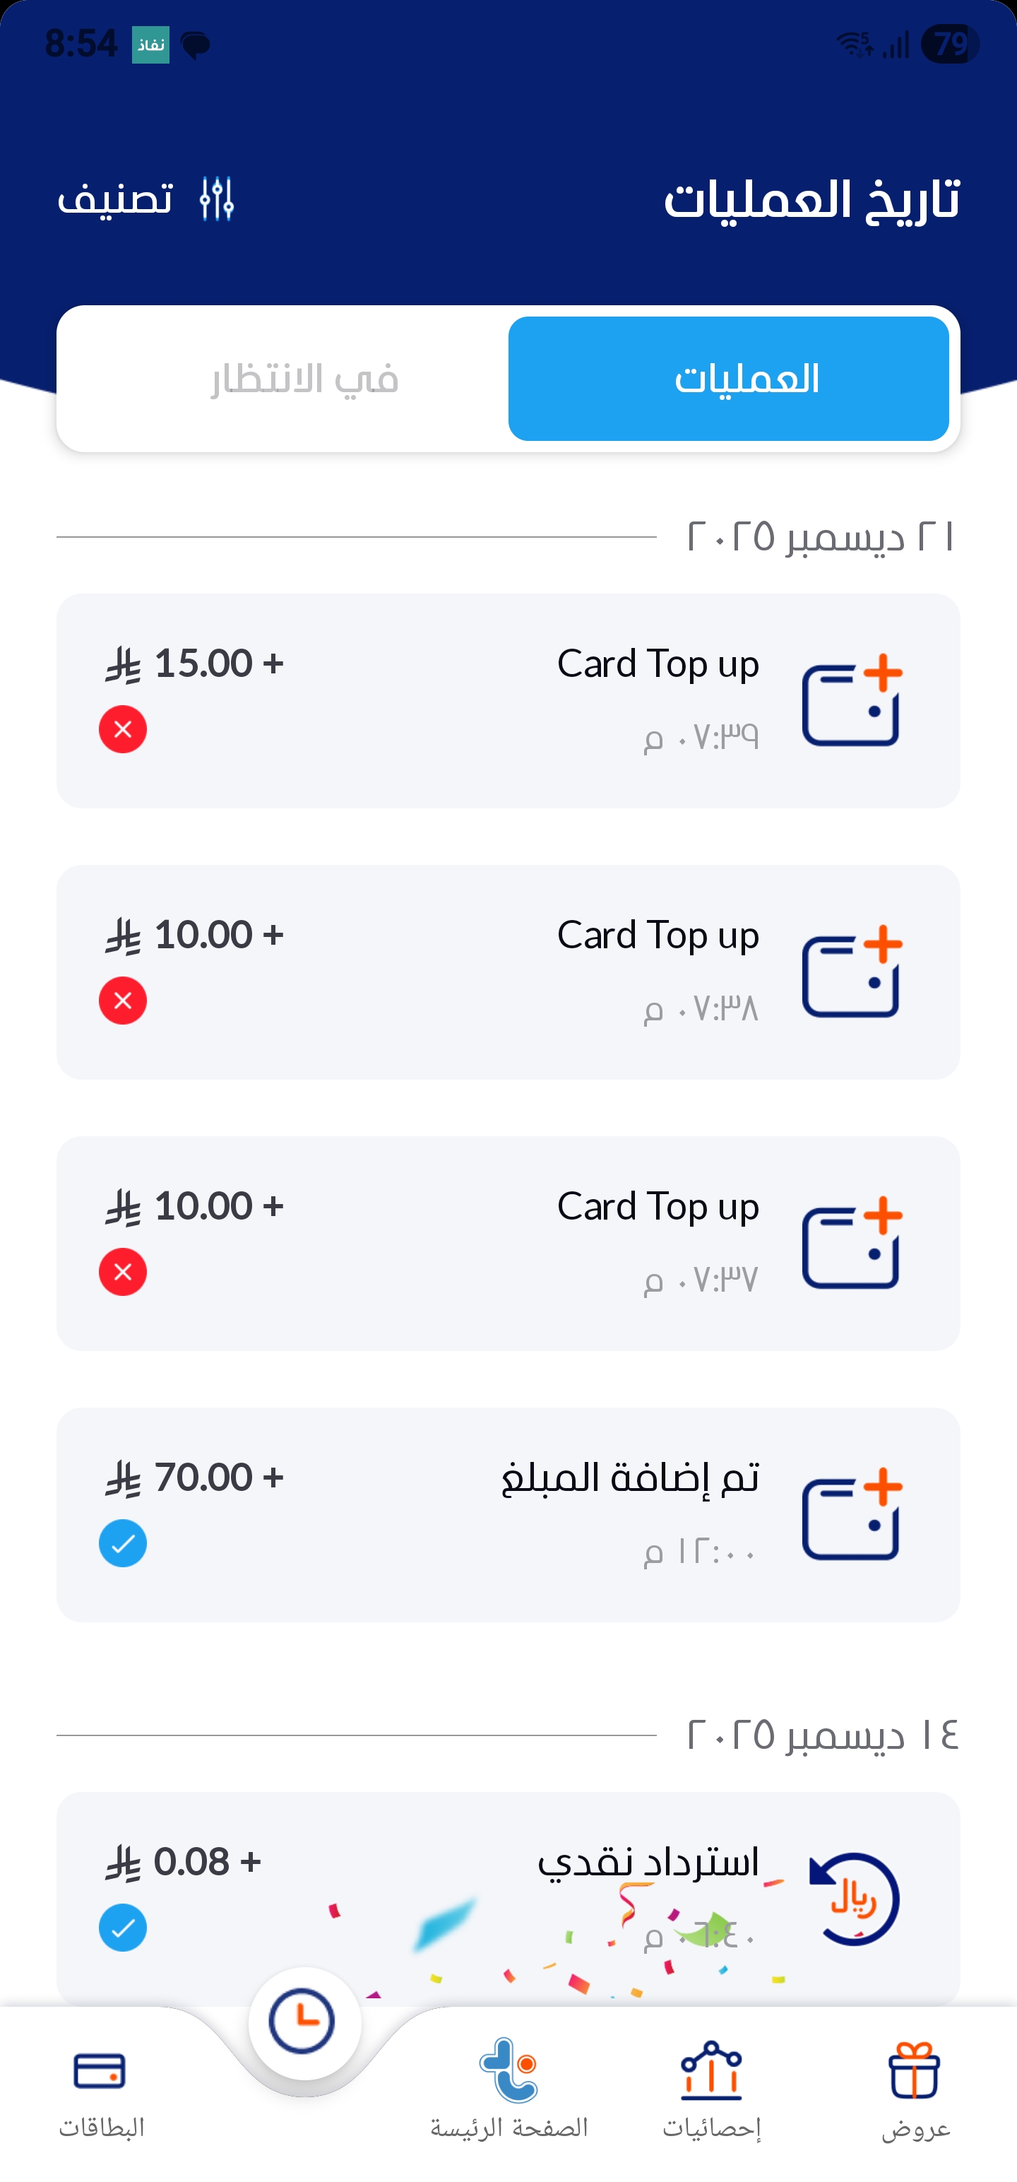Tap red failed status on 15.00 top up

pos(123,729)
